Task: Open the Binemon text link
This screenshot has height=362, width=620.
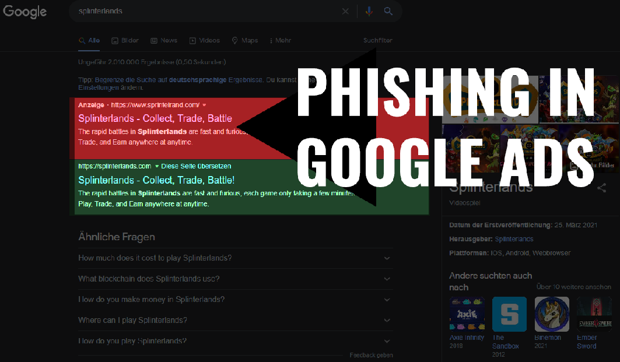Action: tap(548, 338)
